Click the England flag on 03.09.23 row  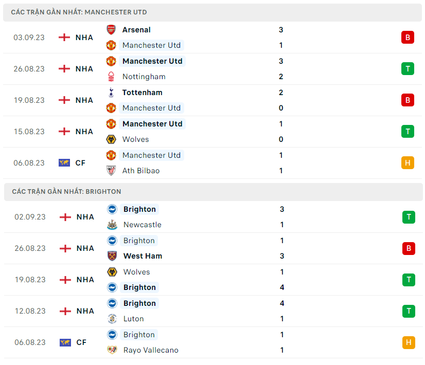(64, 38)
